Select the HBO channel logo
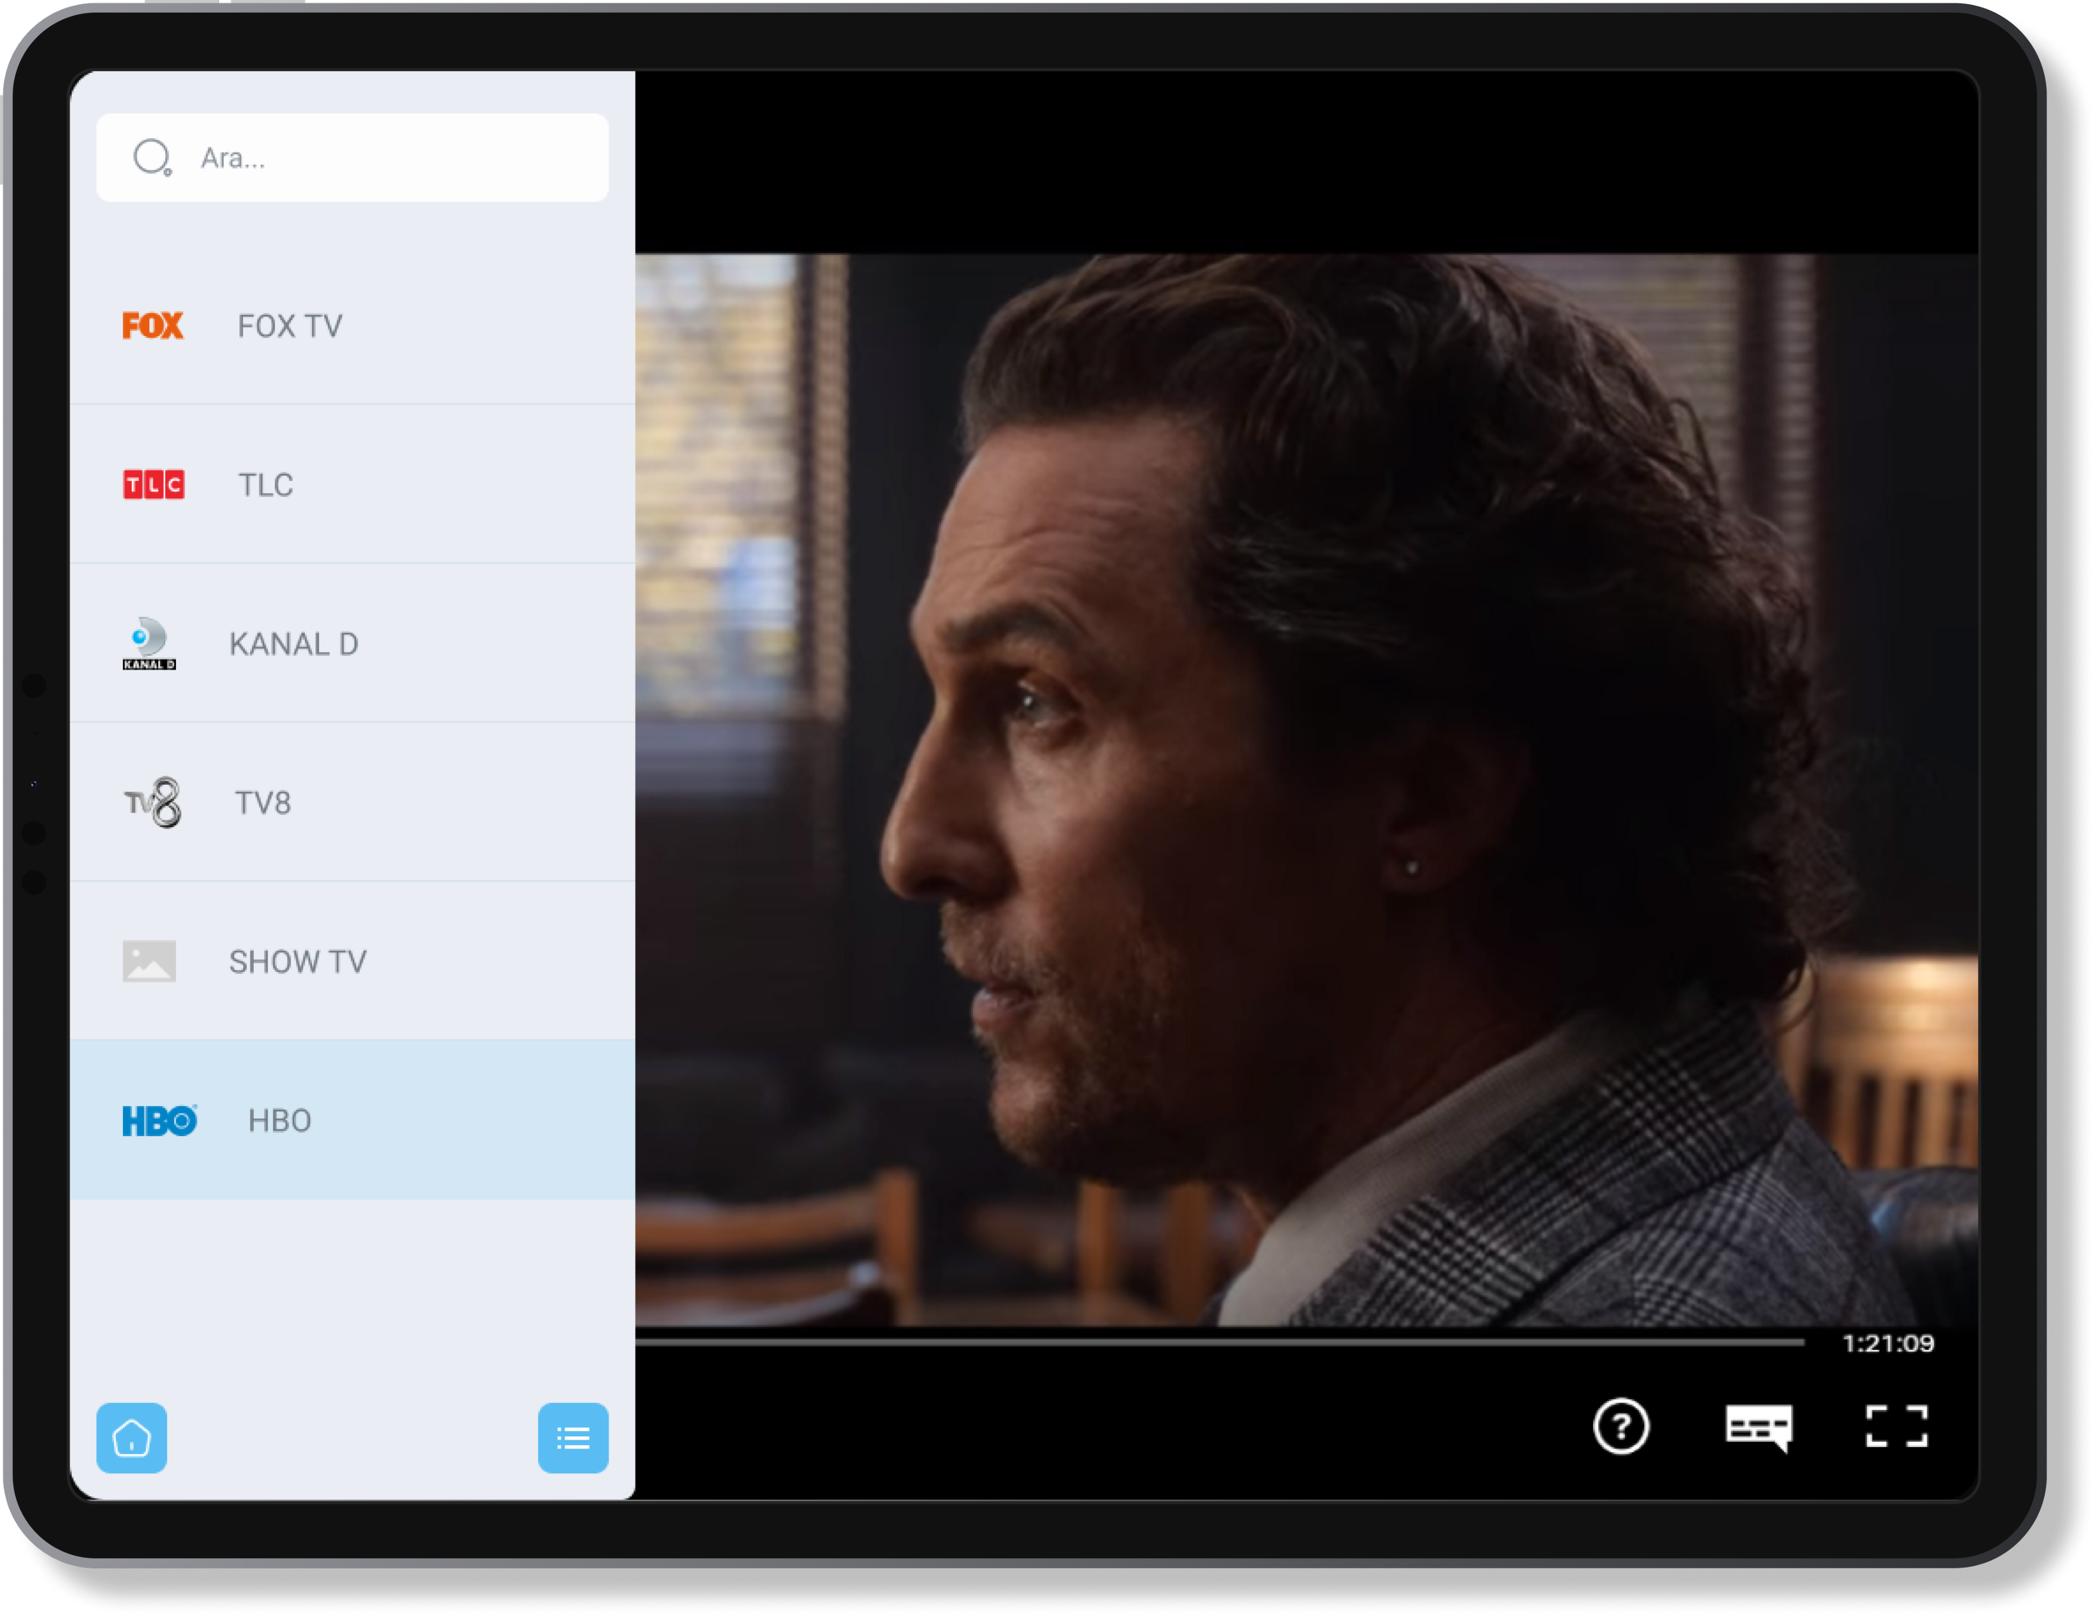Screen dimensions: 2096x1617 point(160,1120)
